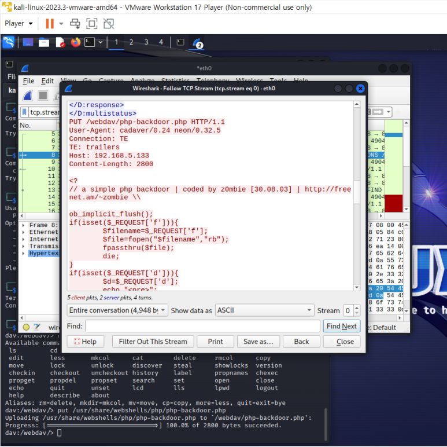Click the start capture shark fin icon
This screenshot has width=447, height=447.
(28, 96)
